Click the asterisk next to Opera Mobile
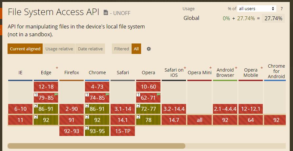 click(262, 68)
